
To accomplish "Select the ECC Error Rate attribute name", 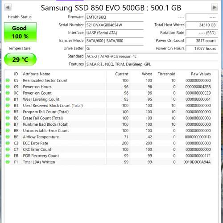I will (35, 143).
